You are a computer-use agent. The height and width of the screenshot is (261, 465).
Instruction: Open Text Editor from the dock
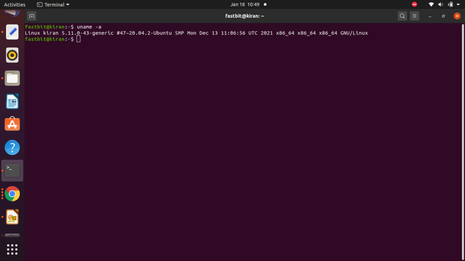pyautogui.click(x=12, y=32)
